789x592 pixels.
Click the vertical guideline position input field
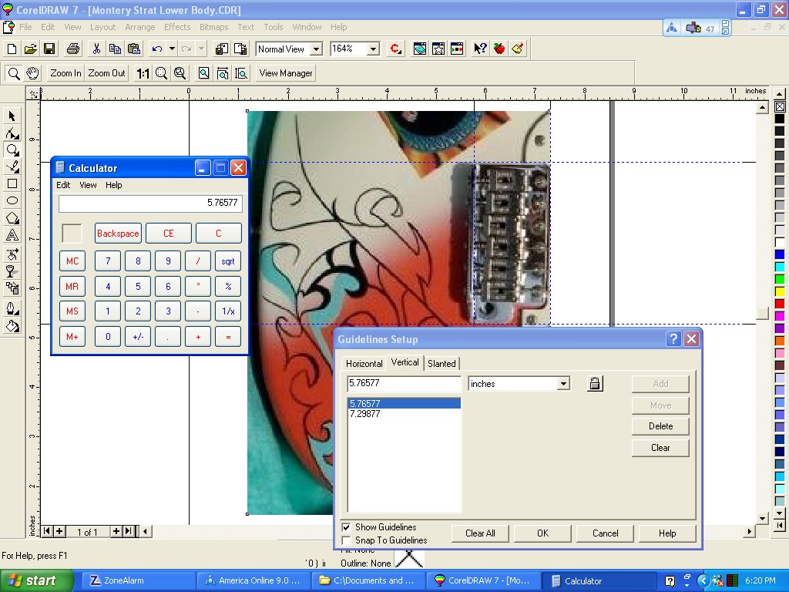pos(404,384)
